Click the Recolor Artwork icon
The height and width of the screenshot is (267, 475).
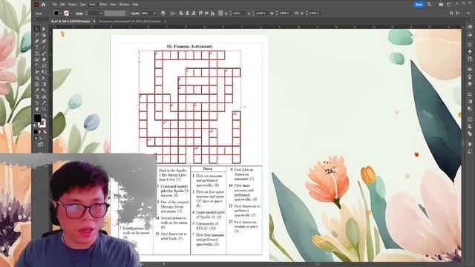click(163, 13)
